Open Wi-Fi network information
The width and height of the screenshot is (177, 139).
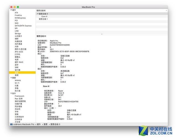point(17,83)
